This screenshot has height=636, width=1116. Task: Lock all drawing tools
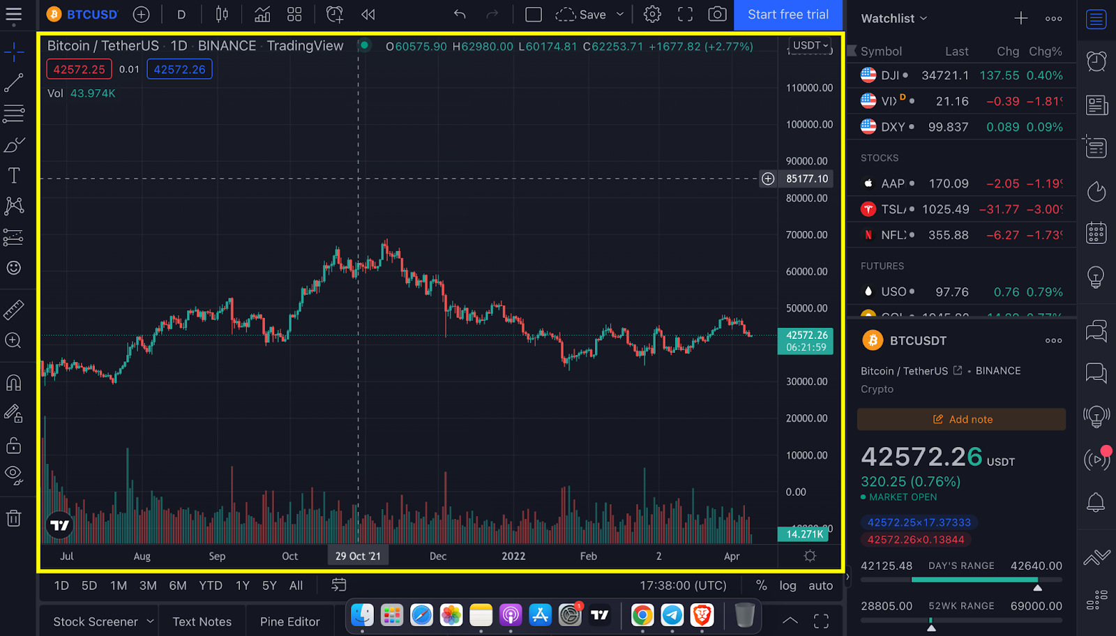coord(14,445)
